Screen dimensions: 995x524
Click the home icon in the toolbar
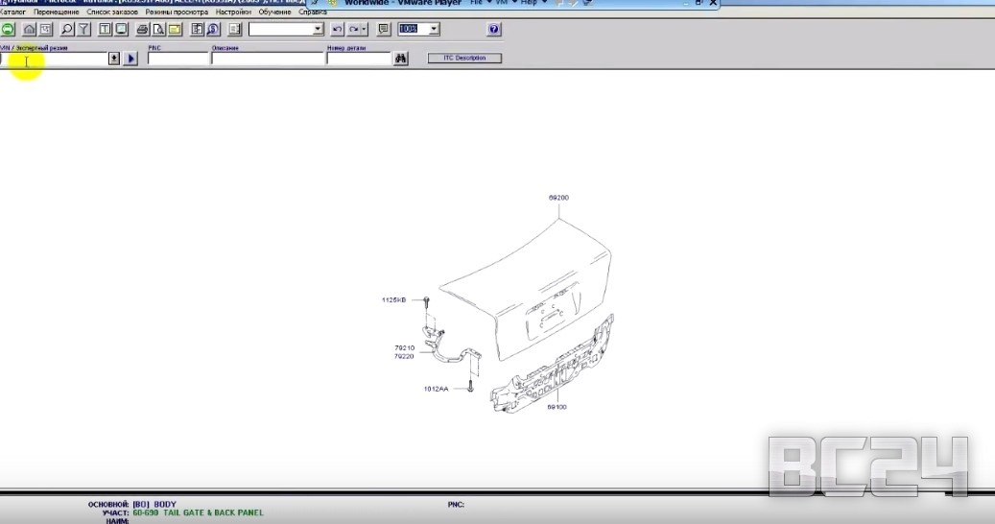coord(30,30)
